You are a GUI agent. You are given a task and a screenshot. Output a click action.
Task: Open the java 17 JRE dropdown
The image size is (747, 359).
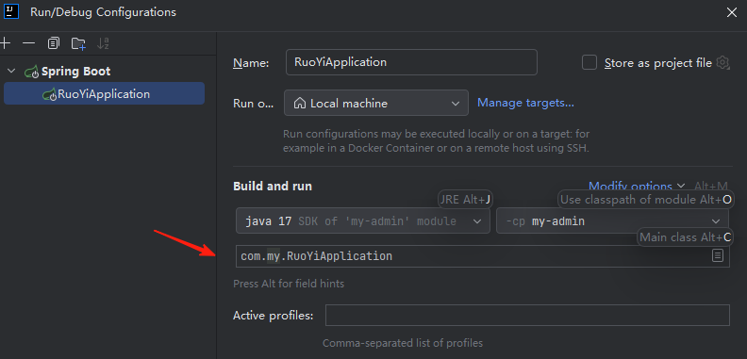pyautogui.click(x=363, y=220)
